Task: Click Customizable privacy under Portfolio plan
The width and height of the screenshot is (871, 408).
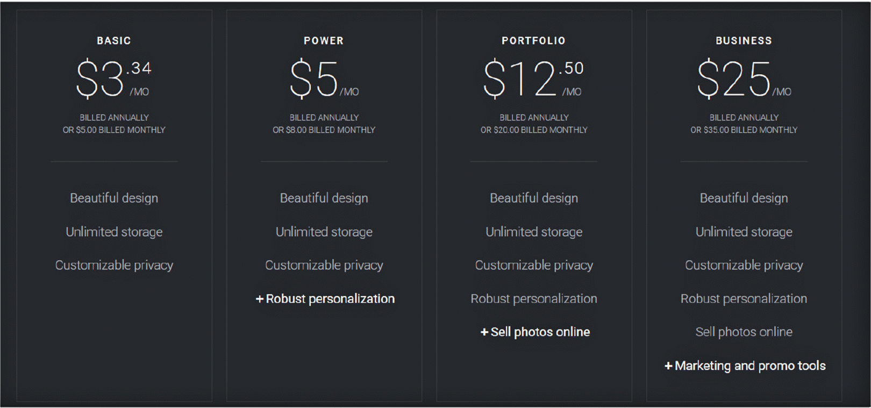Action: coord(533,265)
